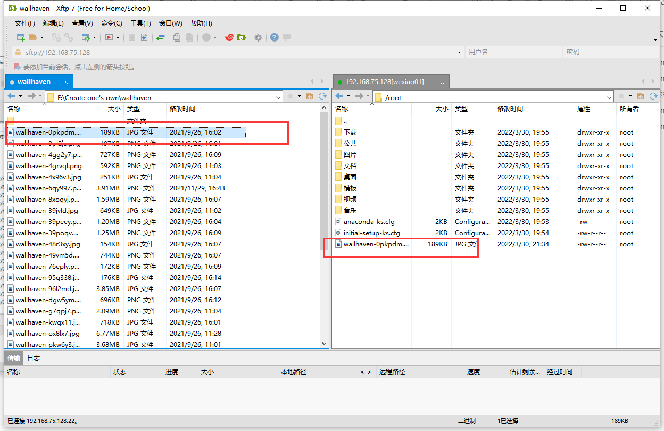Open the 帮助(H) menu

click(x=201, y=23)
